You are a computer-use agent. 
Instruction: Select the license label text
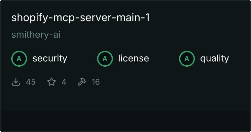[x=134, y=58]
